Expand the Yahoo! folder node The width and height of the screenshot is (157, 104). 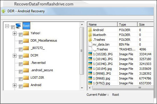click(15, 33)
